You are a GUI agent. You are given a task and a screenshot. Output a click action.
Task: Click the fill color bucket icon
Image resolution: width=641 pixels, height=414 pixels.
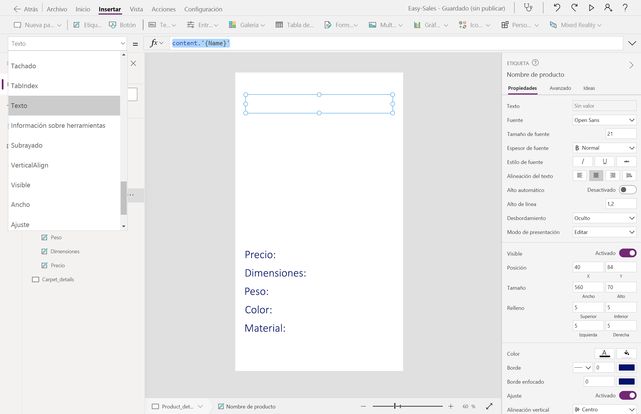click(x=626, y=353)
